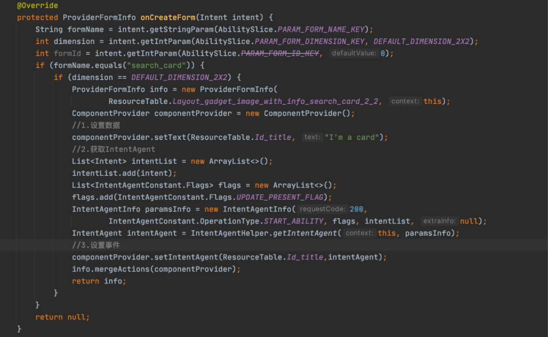Click the "search_card" string literal
Screen dimensions: 548x337
[x=156, y=65]
